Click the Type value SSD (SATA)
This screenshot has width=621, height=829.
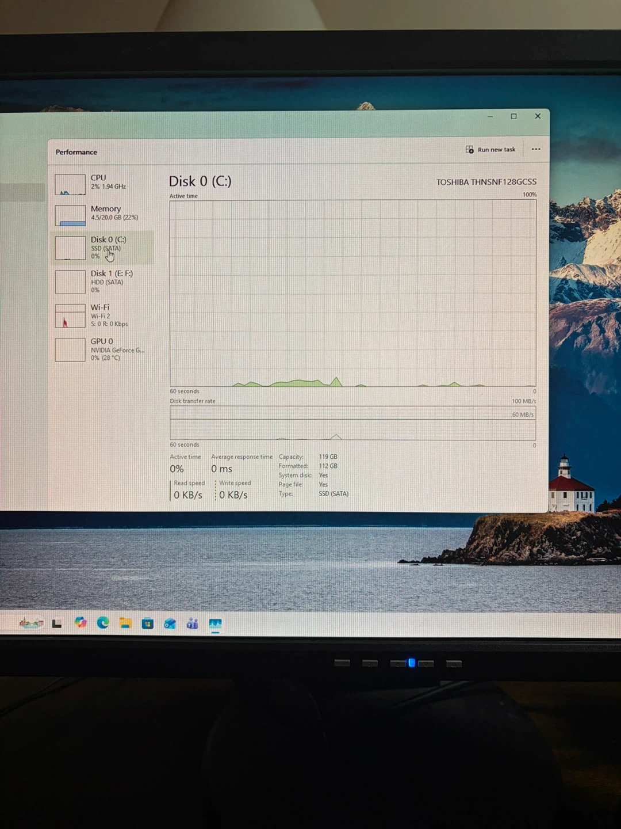333,493
